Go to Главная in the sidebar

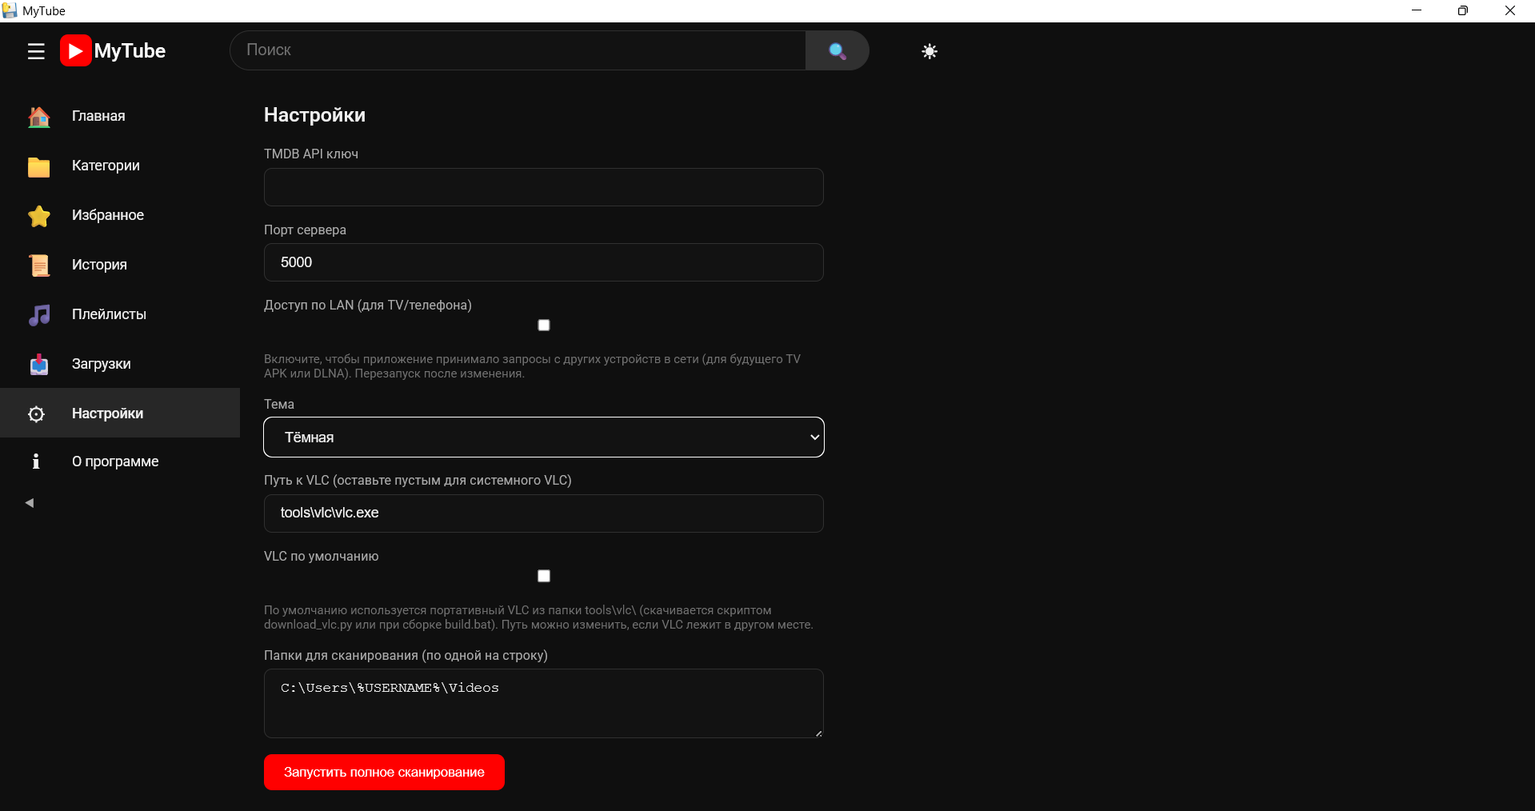click(120, 117)
